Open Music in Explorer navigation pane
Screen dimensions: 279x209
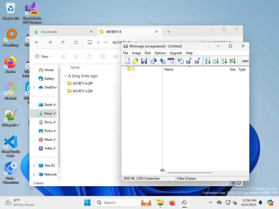click(x=46, y=140)
